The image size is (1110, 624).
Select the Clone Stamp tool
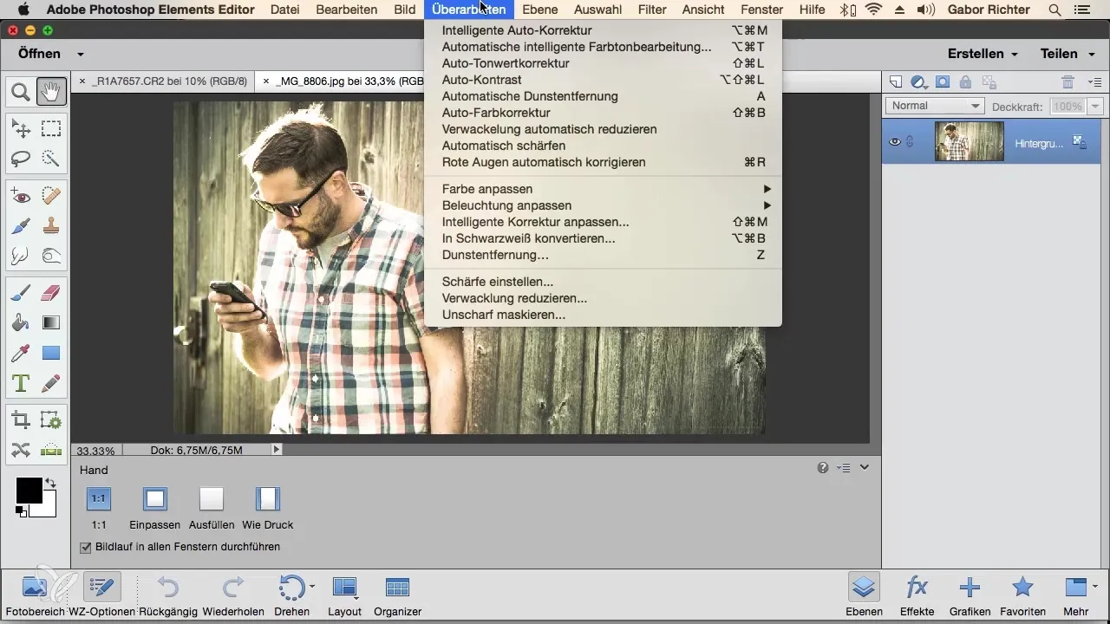click(x=51, y=226)
